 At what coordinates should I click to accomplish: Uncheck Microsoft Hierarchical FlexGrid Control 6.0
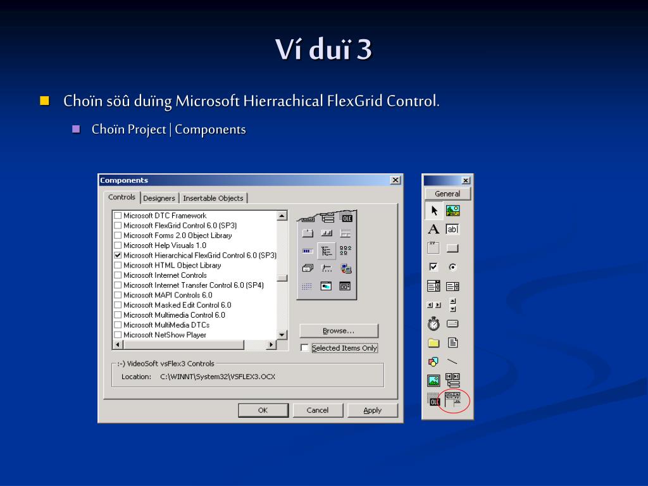118,256
